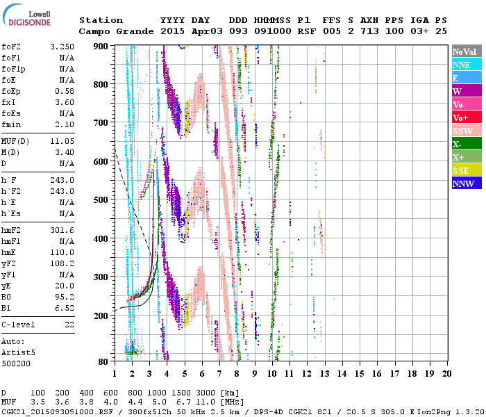
Task: Click the B0 value 95.2
Action: point(65,297)
